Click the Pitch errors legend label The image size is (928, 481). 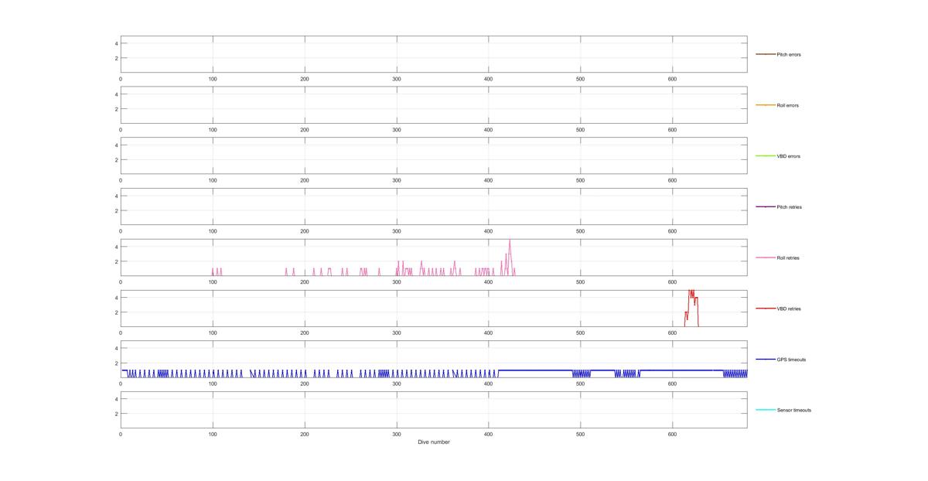789,55
